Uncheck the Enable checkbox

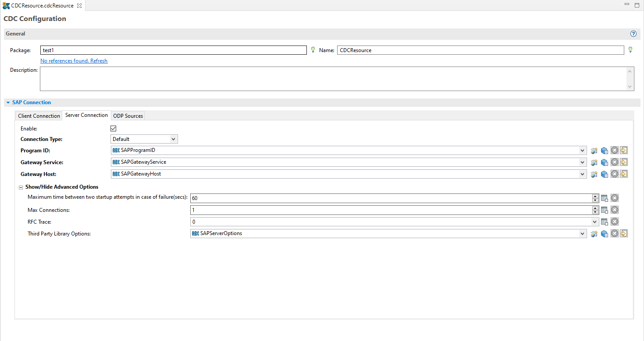[x=113, y=129]
